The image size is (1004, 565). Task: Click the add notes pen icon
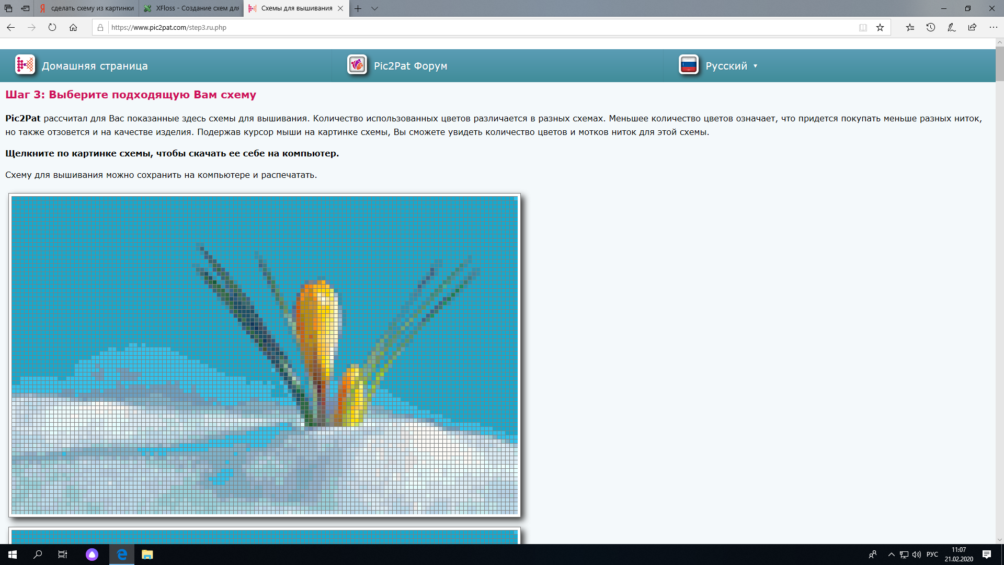pyautogui.click(x=951, y=28)
